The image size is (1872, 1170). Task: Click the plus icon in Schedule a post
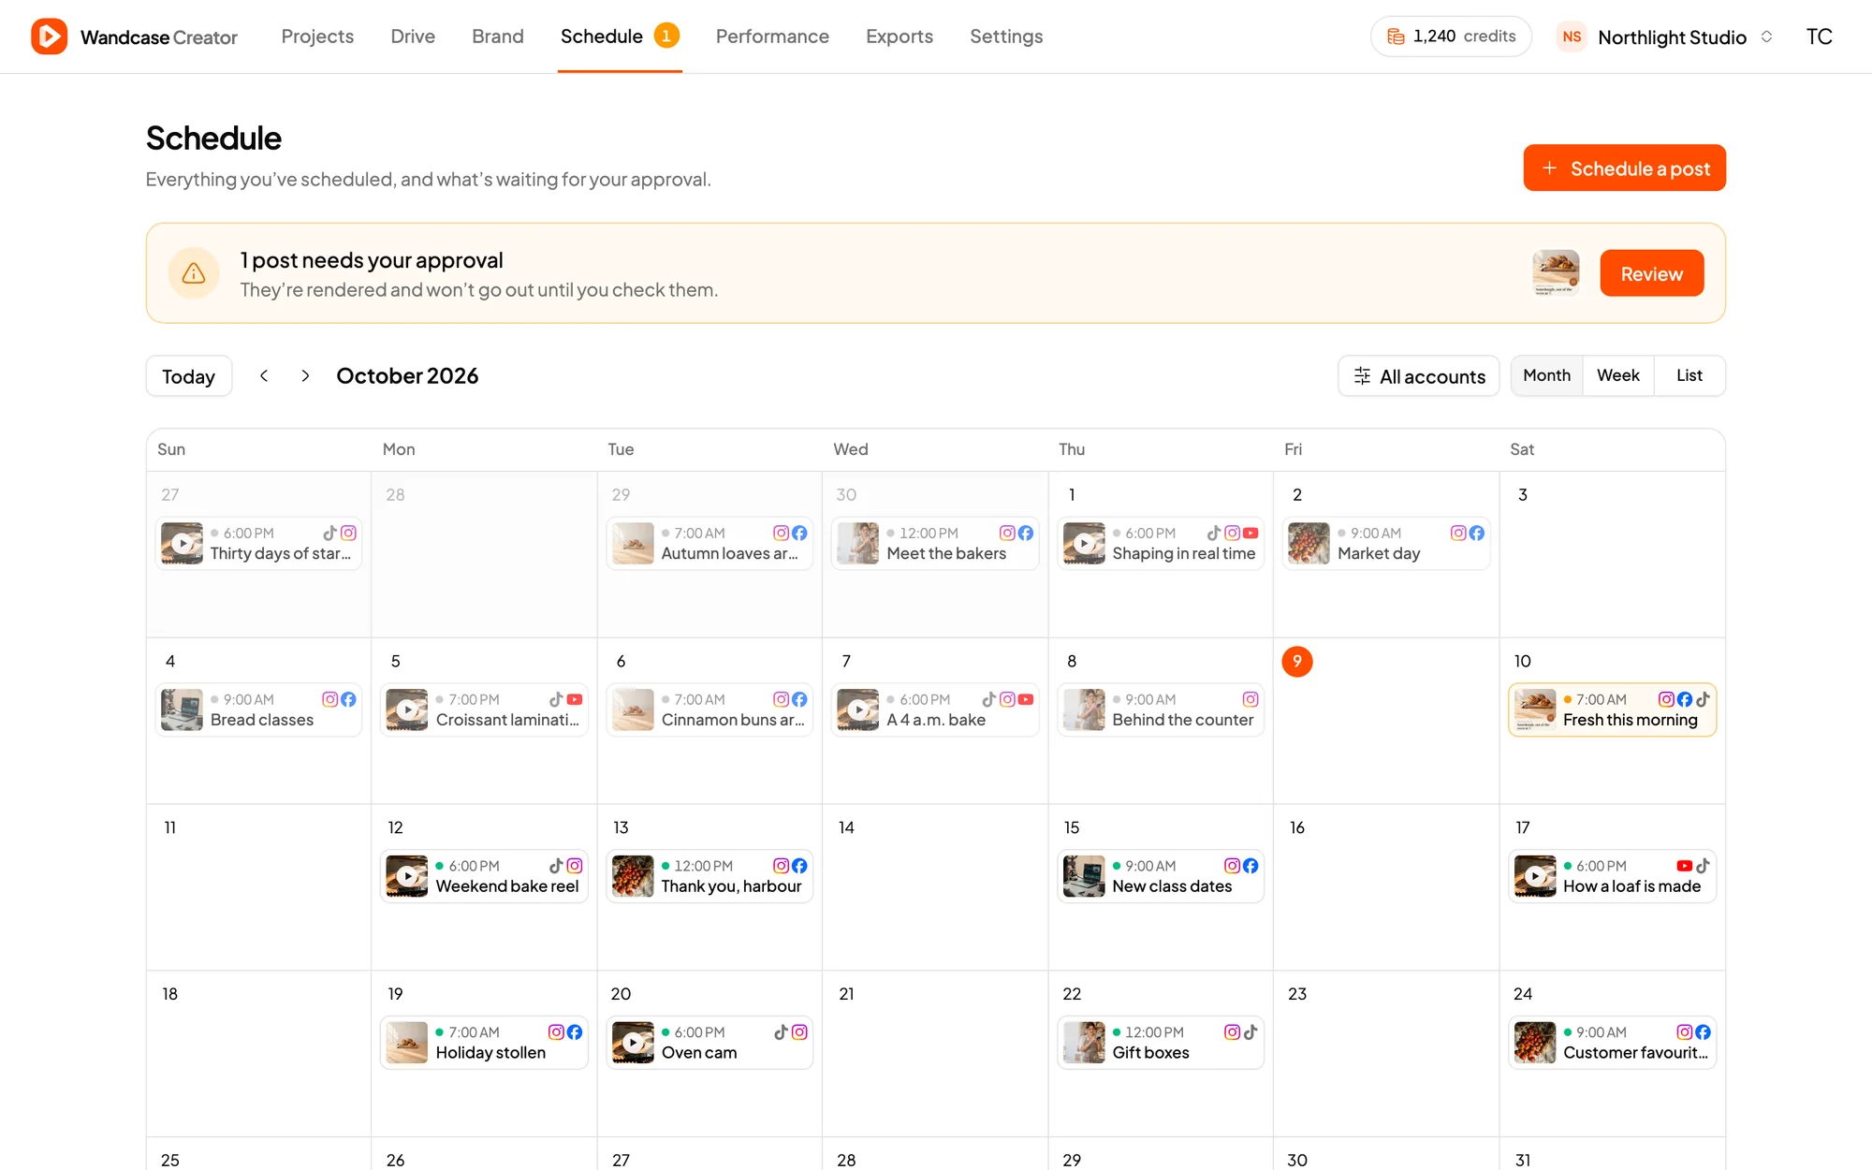point(1550,168)
